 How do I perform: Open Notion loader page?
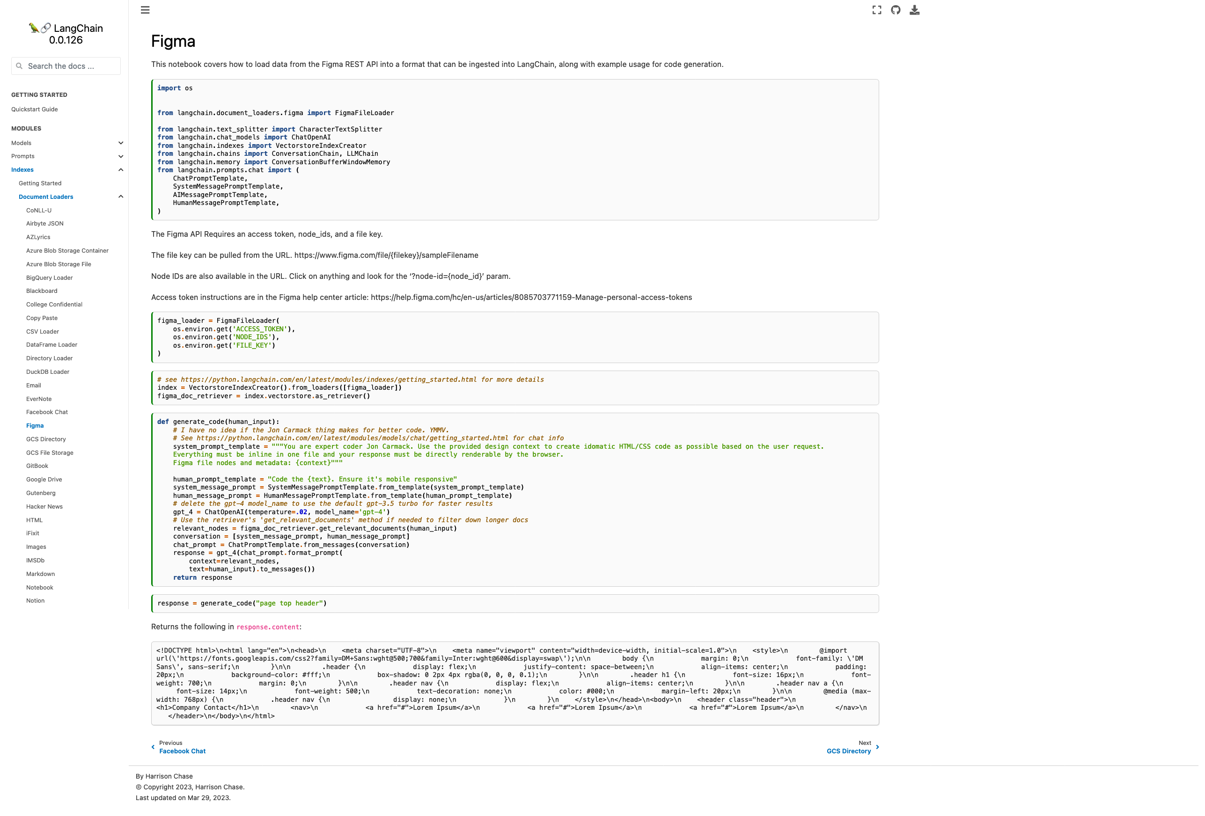(35, 601)
